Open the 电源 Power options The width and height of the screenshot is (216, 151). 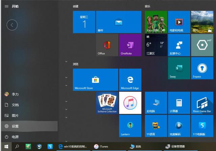point(29,137)
